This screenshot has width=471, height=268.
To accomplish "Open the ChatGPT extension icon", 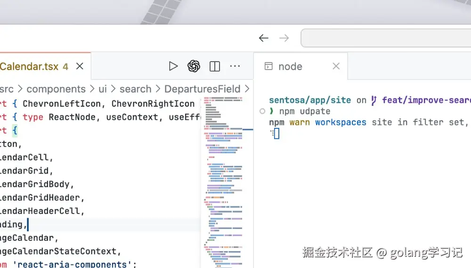I will pos(194,66).
